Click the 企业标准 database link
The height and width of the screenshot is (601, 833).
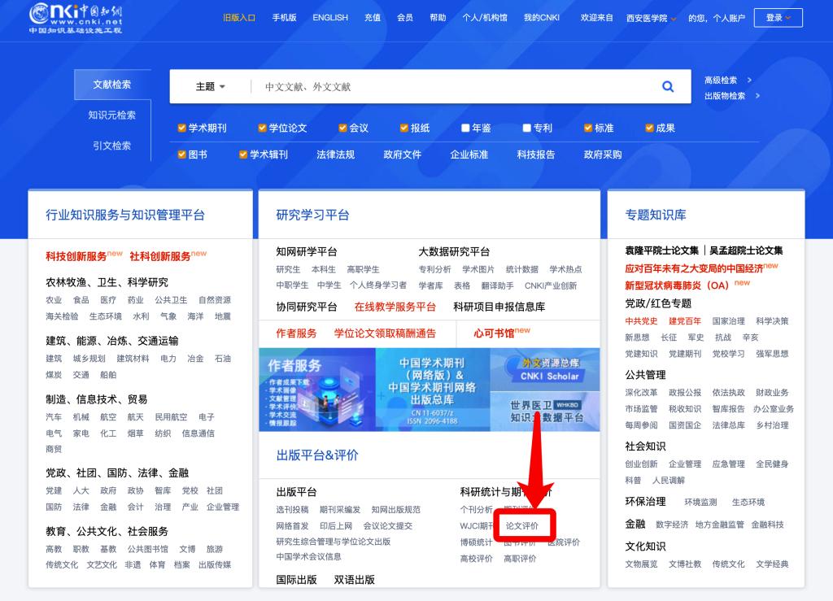pyautogui.click(x=469, y=155)
